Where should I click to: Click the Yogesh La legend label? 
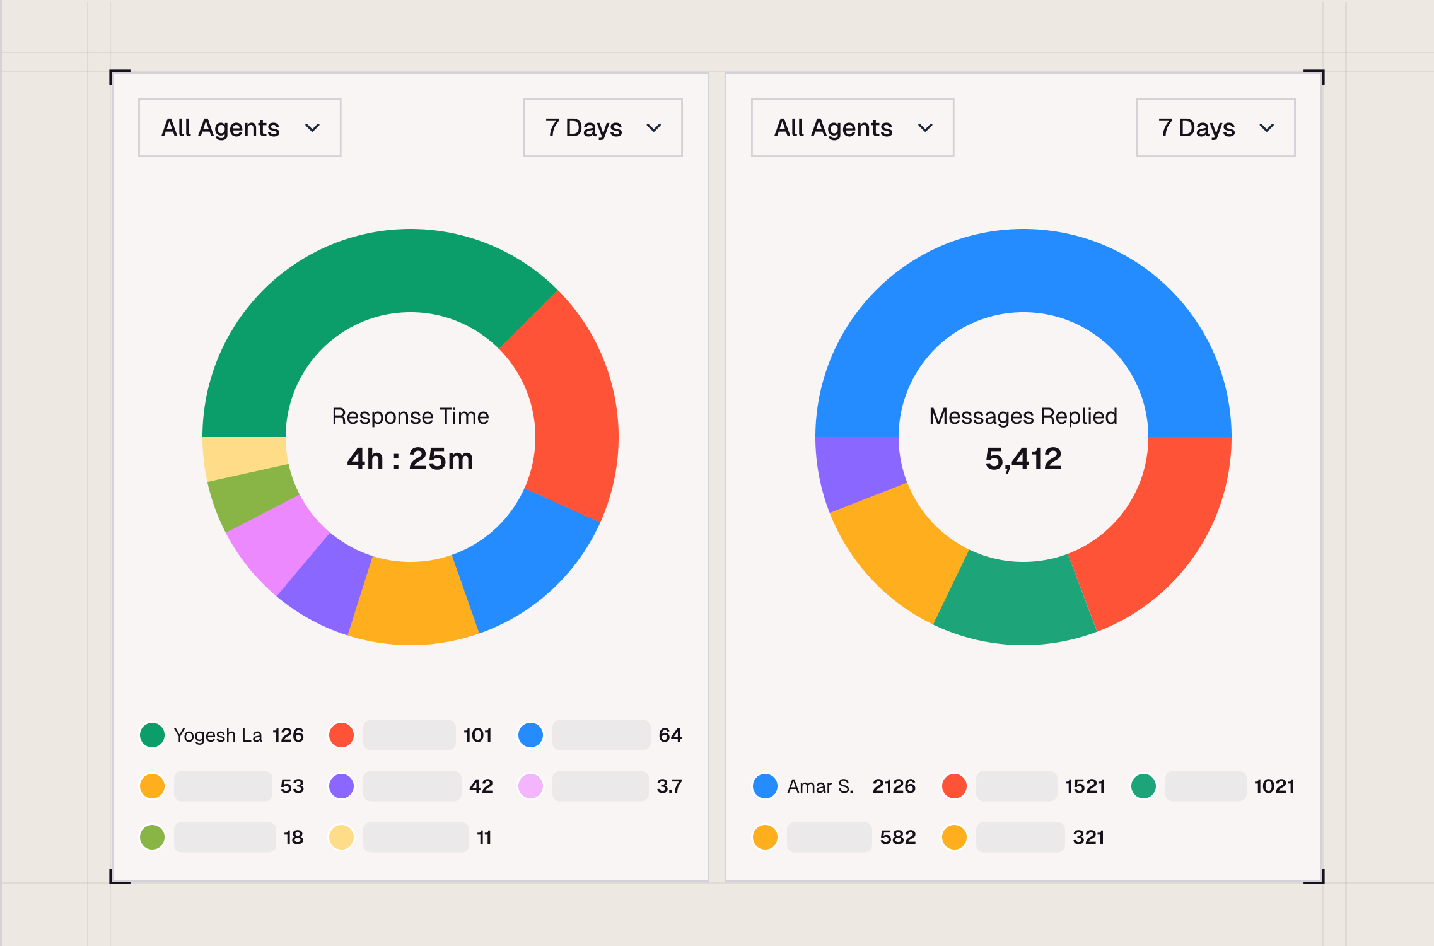click(218, 735)
